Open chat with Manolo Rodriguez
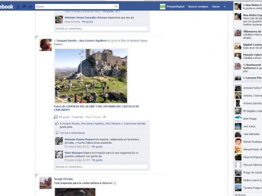The image size is (262, 196). tap(248, 142)
